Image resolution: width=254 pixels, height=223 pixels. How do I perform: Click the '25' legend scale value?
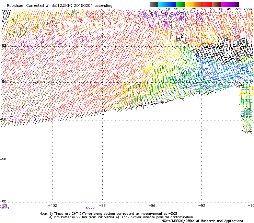(194, 9)
